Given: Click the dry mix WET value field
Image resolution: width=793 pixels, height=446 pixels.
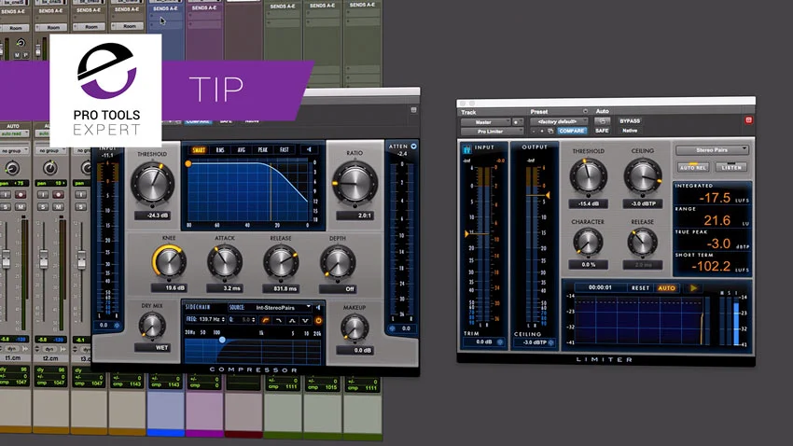Looking at the screenshot, I should tap(152, 347).
